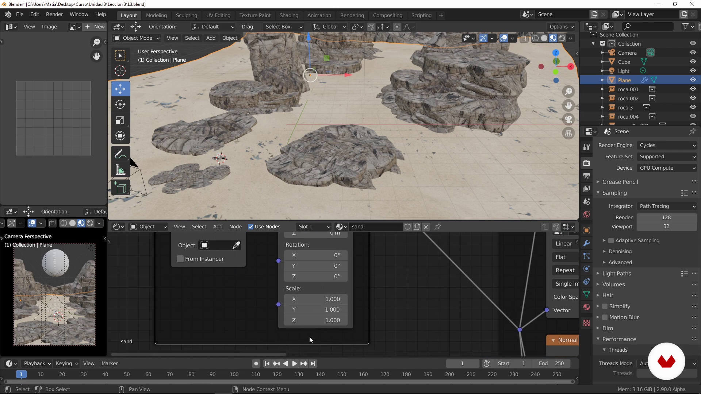Enable the From Instancer checkbox
Screen dimensions: 701x394
click(180, 259)
